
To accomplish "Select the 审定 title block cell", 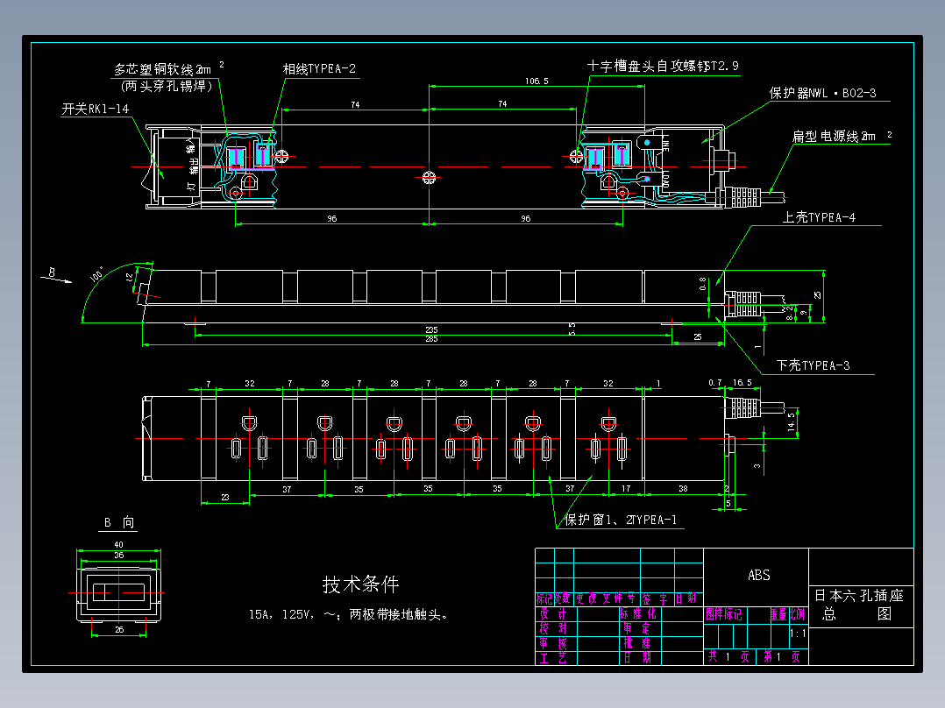I will 637,628.
